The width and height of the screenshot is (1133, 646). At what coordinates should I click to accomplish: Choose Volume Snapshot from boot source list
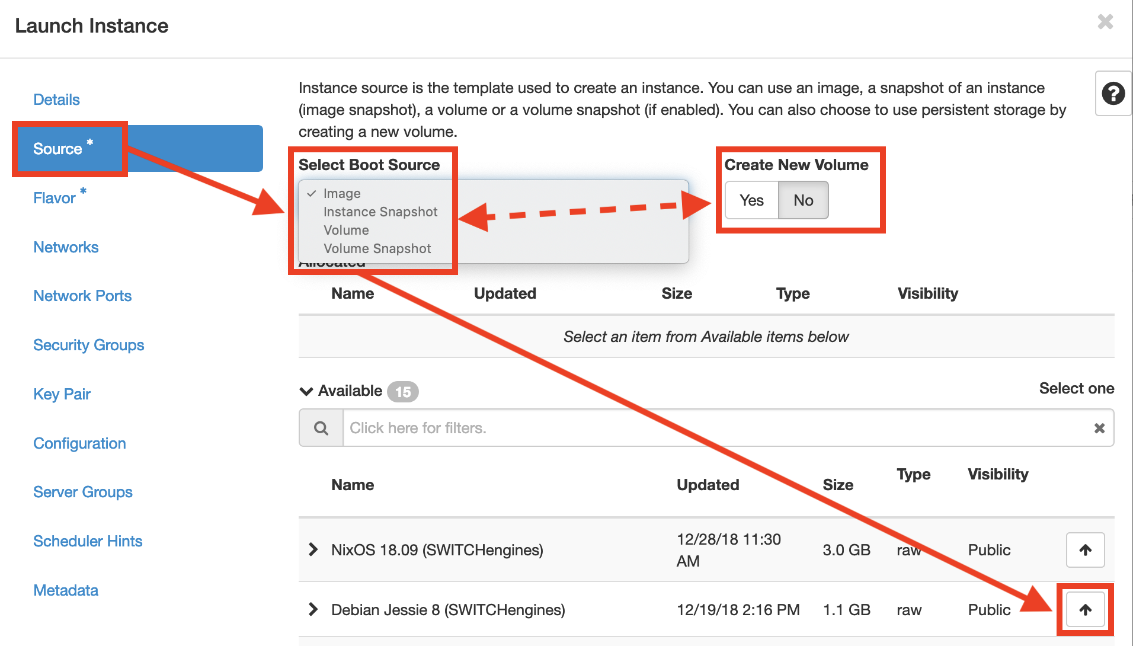click(x=377, y=248)
